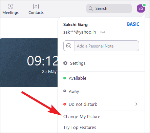Image resolution: width=150 pixels, height=133 pixels.
Task: Open Settings menu entry
Action: [101, 63]
